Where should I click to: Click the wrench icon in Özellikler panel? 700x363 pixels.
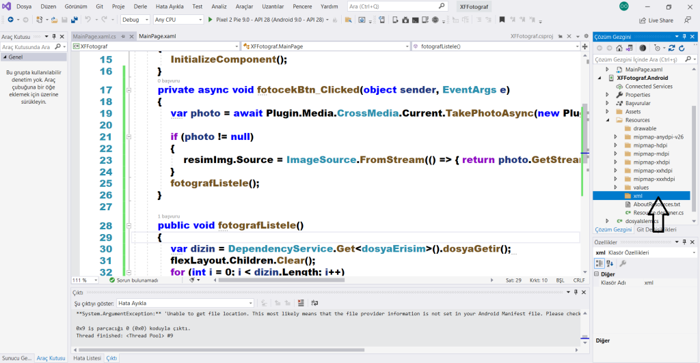[x=623, y=263]
